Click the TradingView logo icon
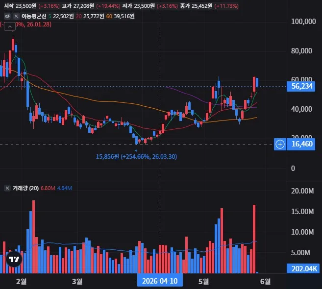 tap(14, 259)
